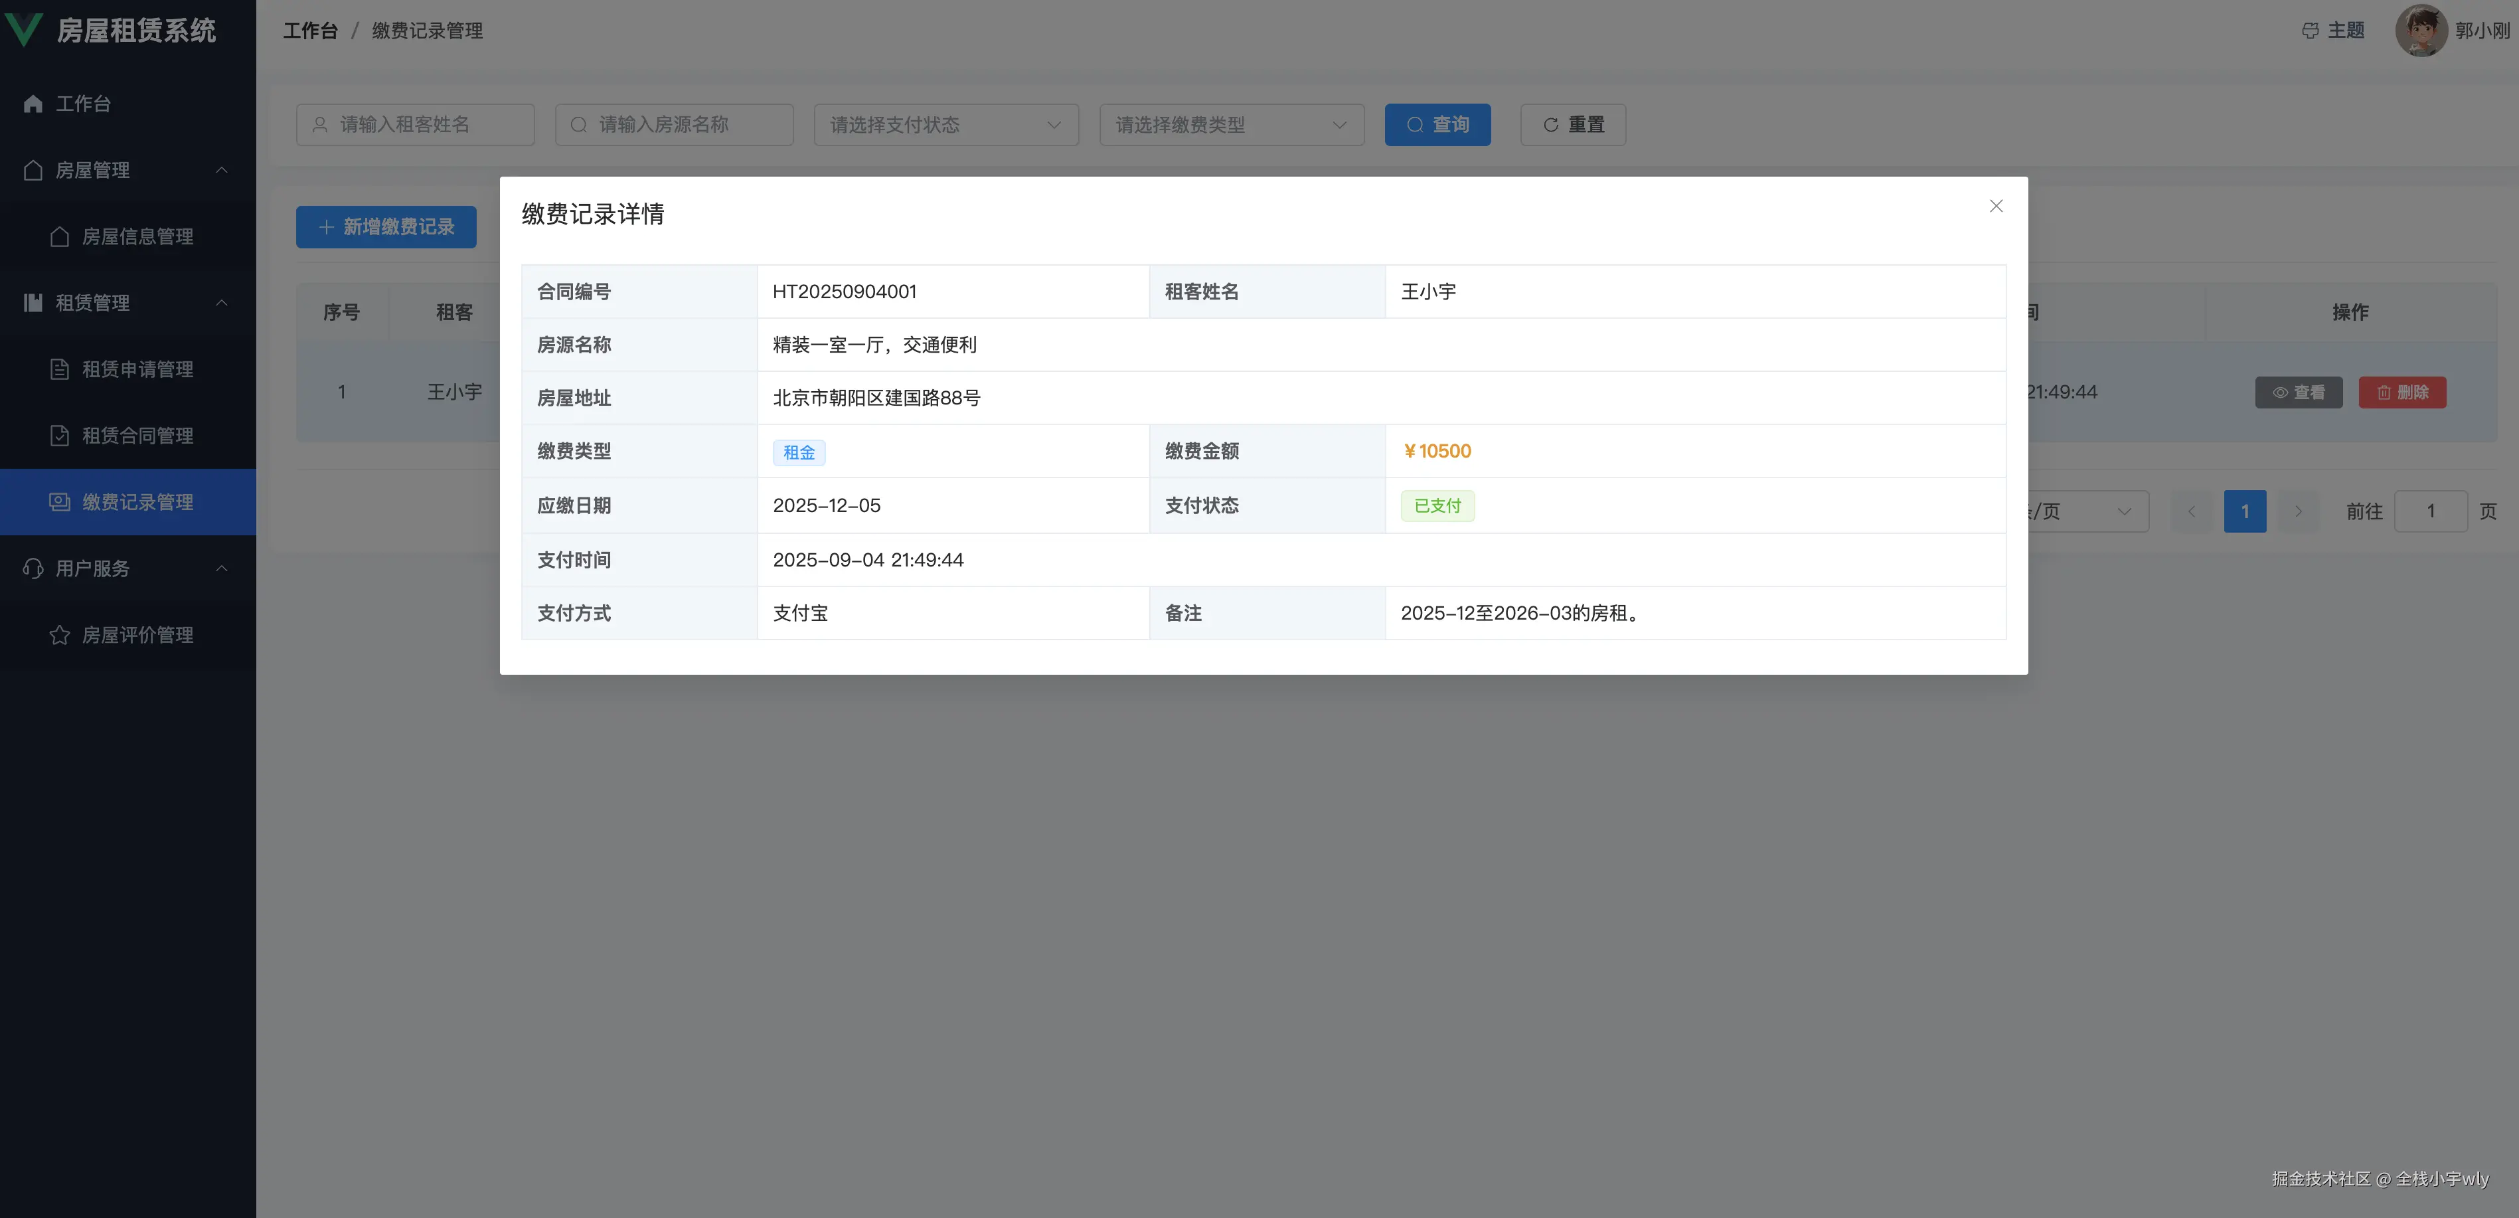
Task: Collapse the 房屋管理 section chevron
Action: (222, 169)
